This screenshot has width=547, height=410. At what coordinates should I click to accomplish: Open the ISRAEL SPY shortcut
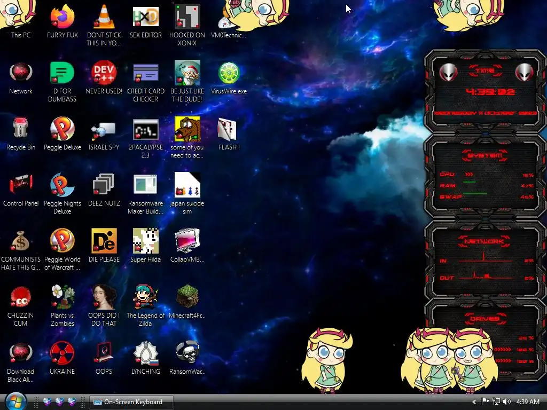[x=104, y=133]
